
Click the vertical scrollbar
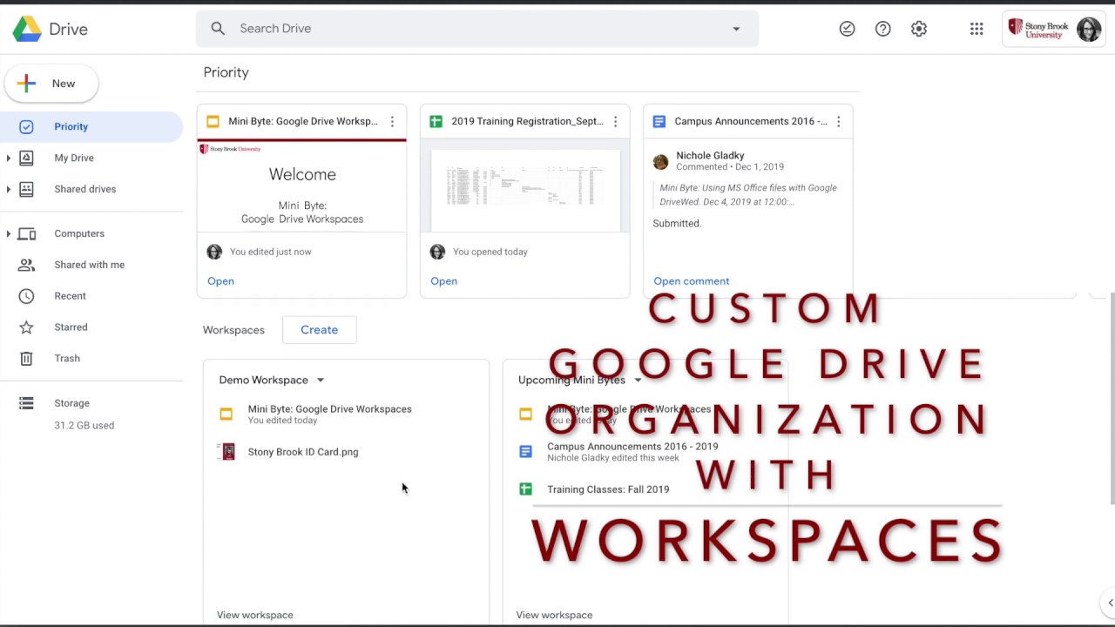pos(1111,398)
